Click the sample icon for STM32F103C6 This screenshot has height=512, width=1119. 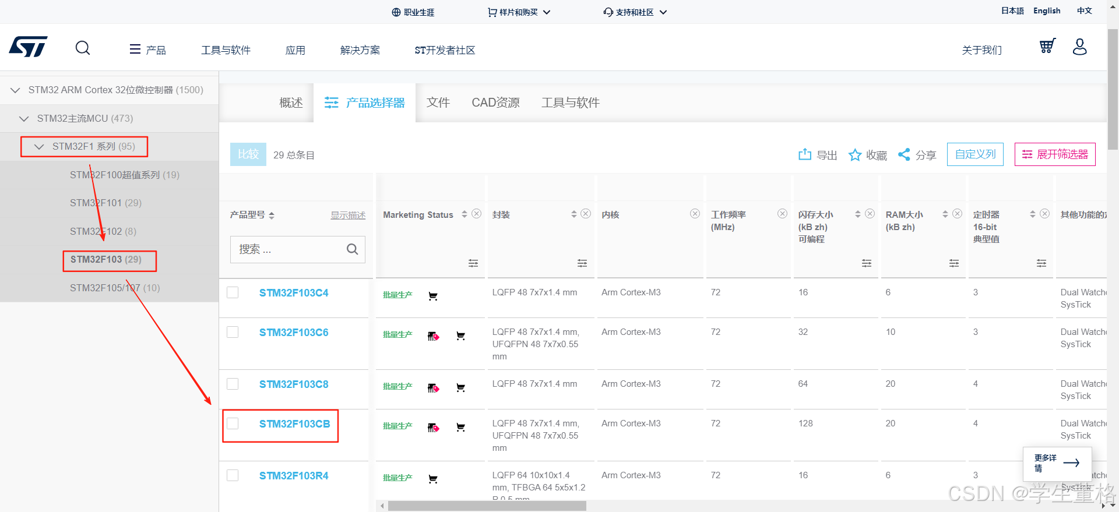[x=433, y=336]
